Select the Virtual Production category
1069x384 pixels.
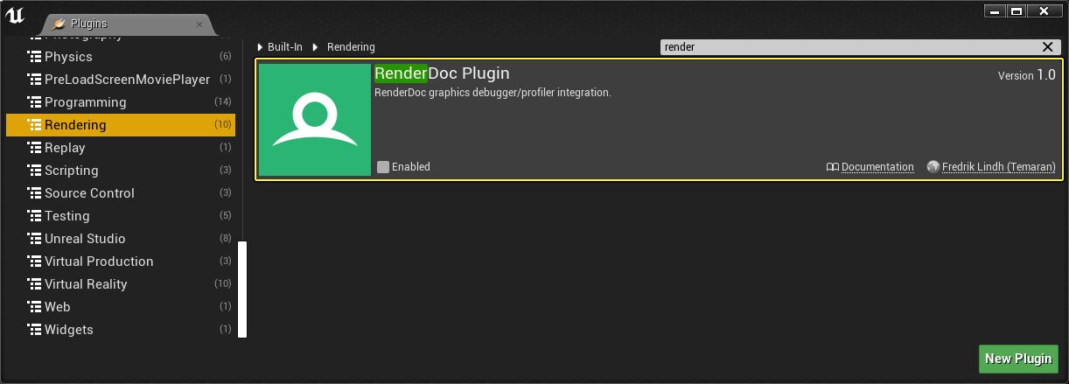point(121,262)
